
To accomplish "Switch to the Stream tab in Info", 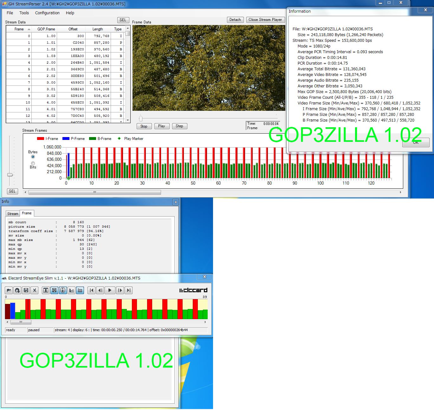I will [13, 214].
